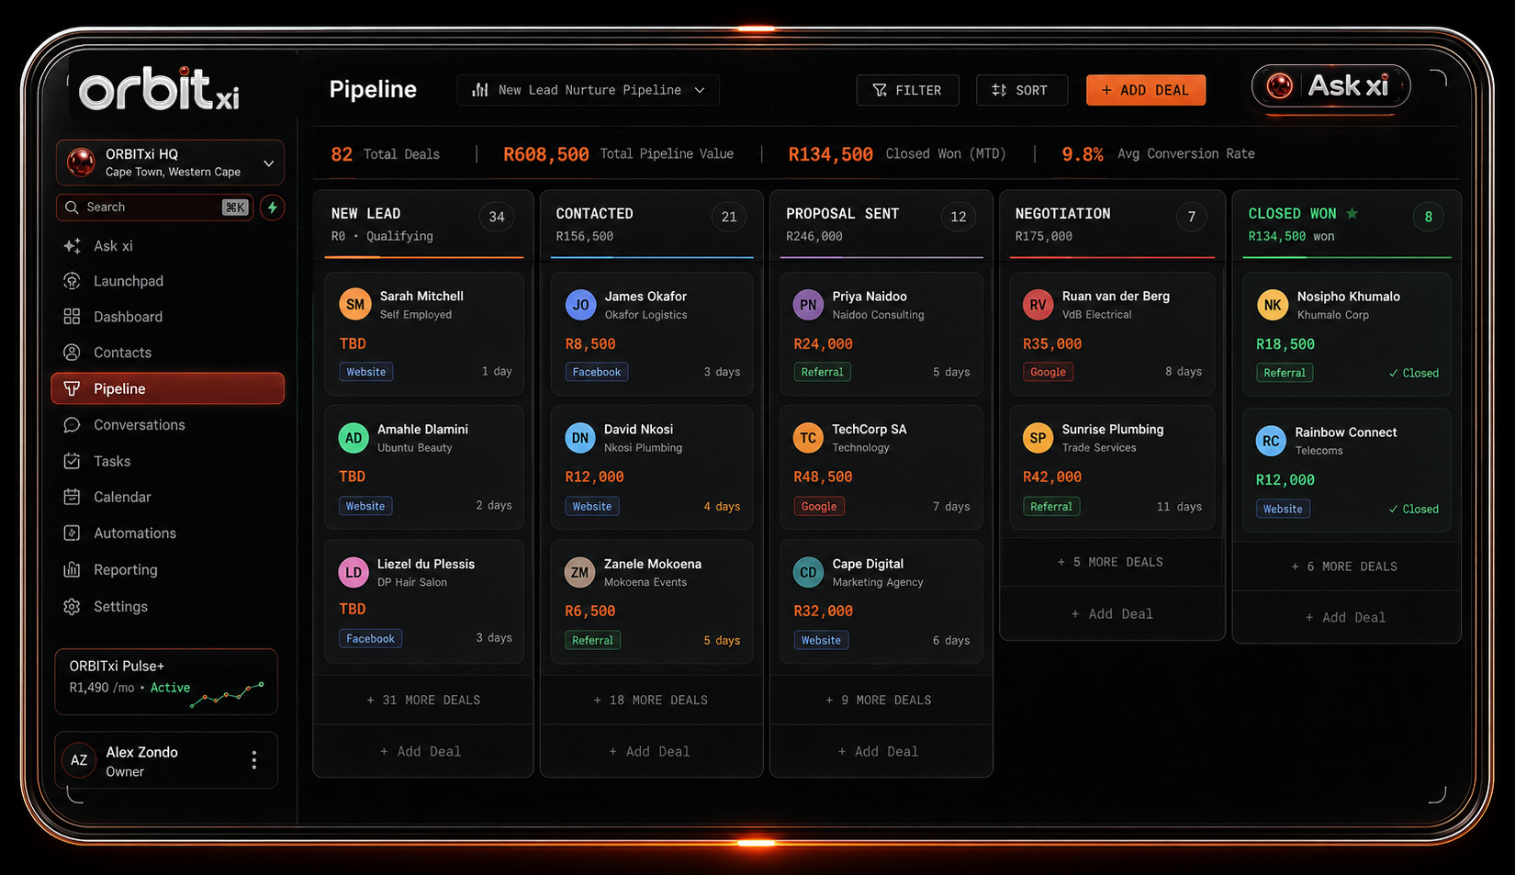Viewport: 1515px width, 875px height.
Task: Click the lightning bolt quick action icon
Action: click(x=273, y=208)
